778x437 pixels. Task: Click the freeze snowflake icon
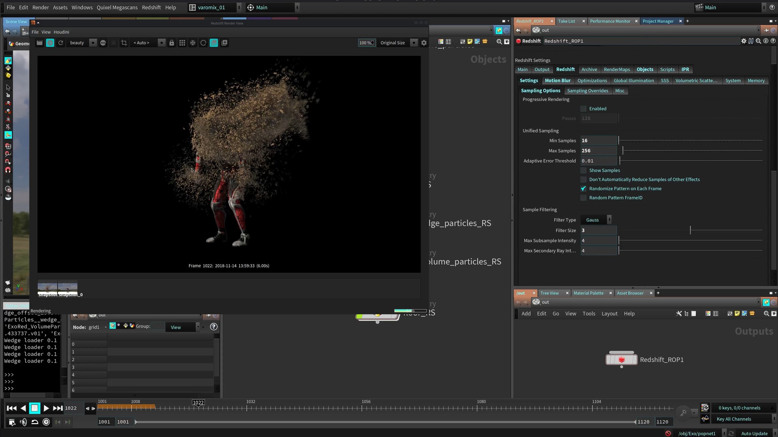[193, 43]
